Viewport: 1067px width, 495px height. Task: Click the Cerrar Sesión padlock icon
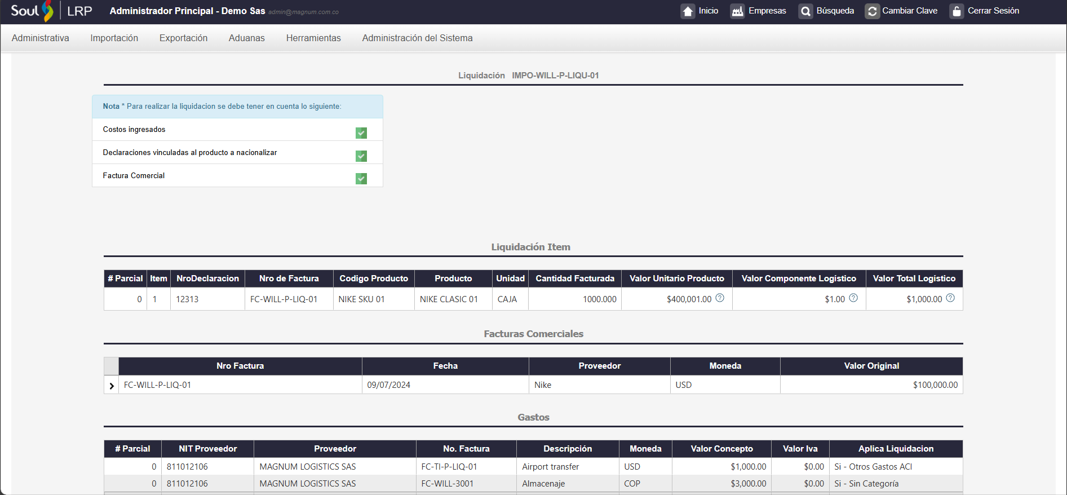[x=957, y=11]
